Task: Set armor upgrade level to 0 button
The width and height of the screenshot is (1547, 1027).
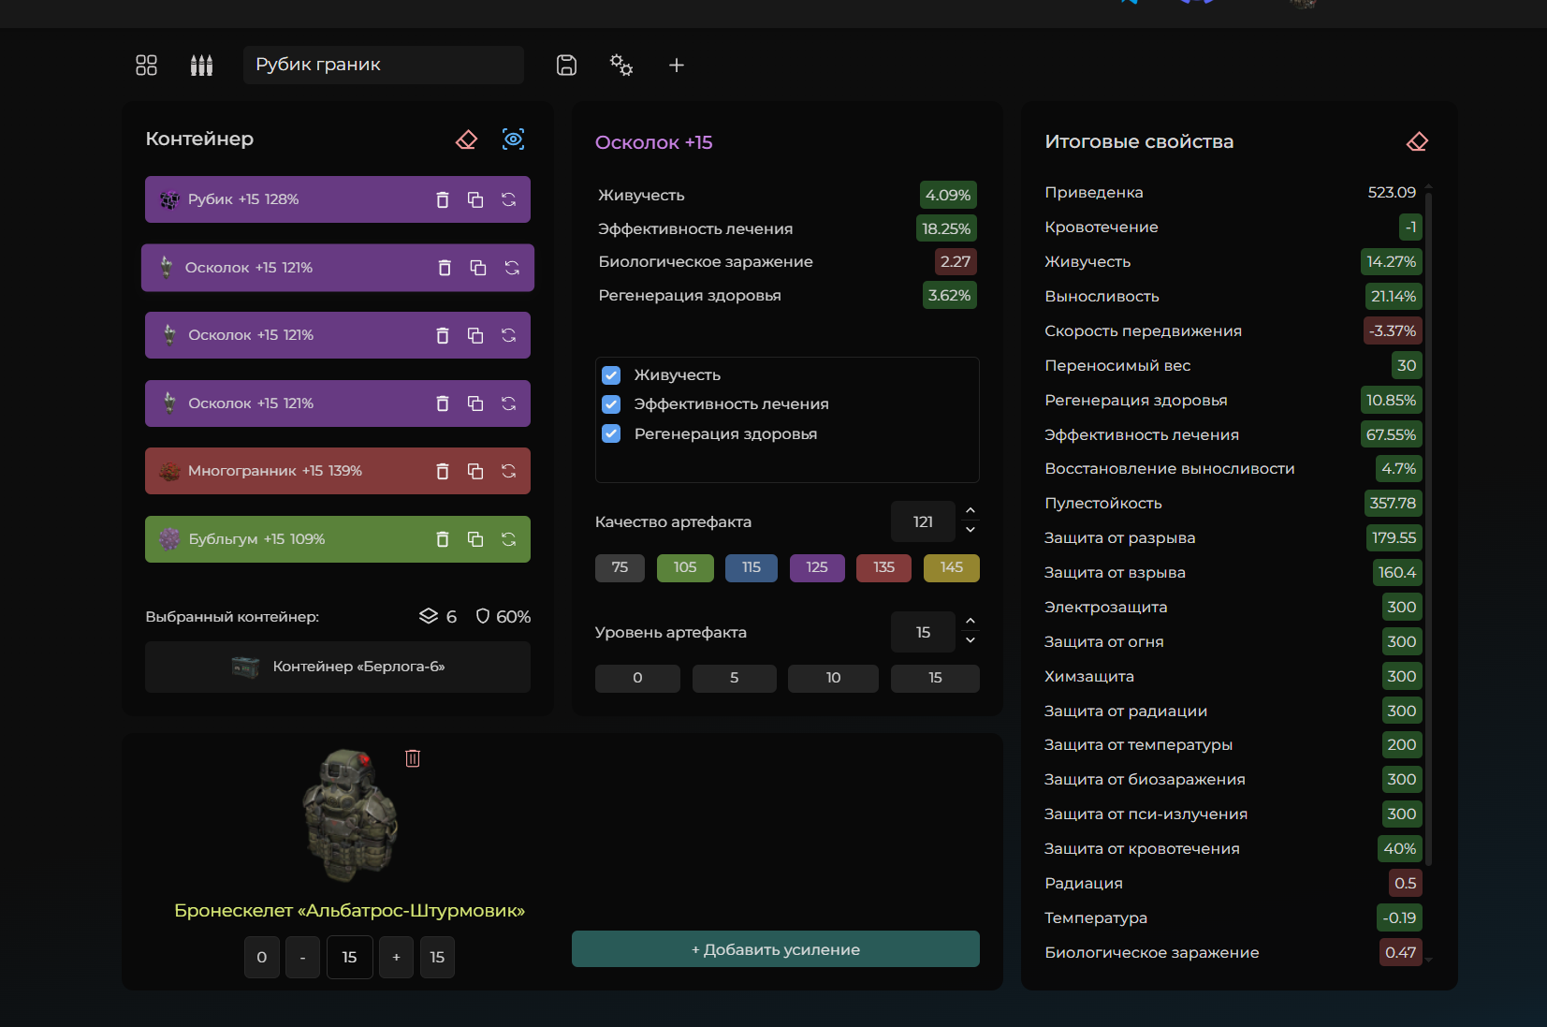Action: click(262, 957)
